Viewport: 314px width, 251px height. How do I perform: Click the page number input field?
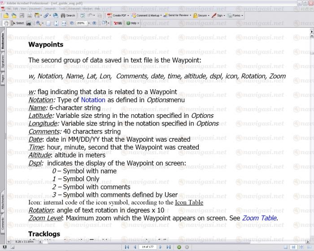(x=147, y=247)
